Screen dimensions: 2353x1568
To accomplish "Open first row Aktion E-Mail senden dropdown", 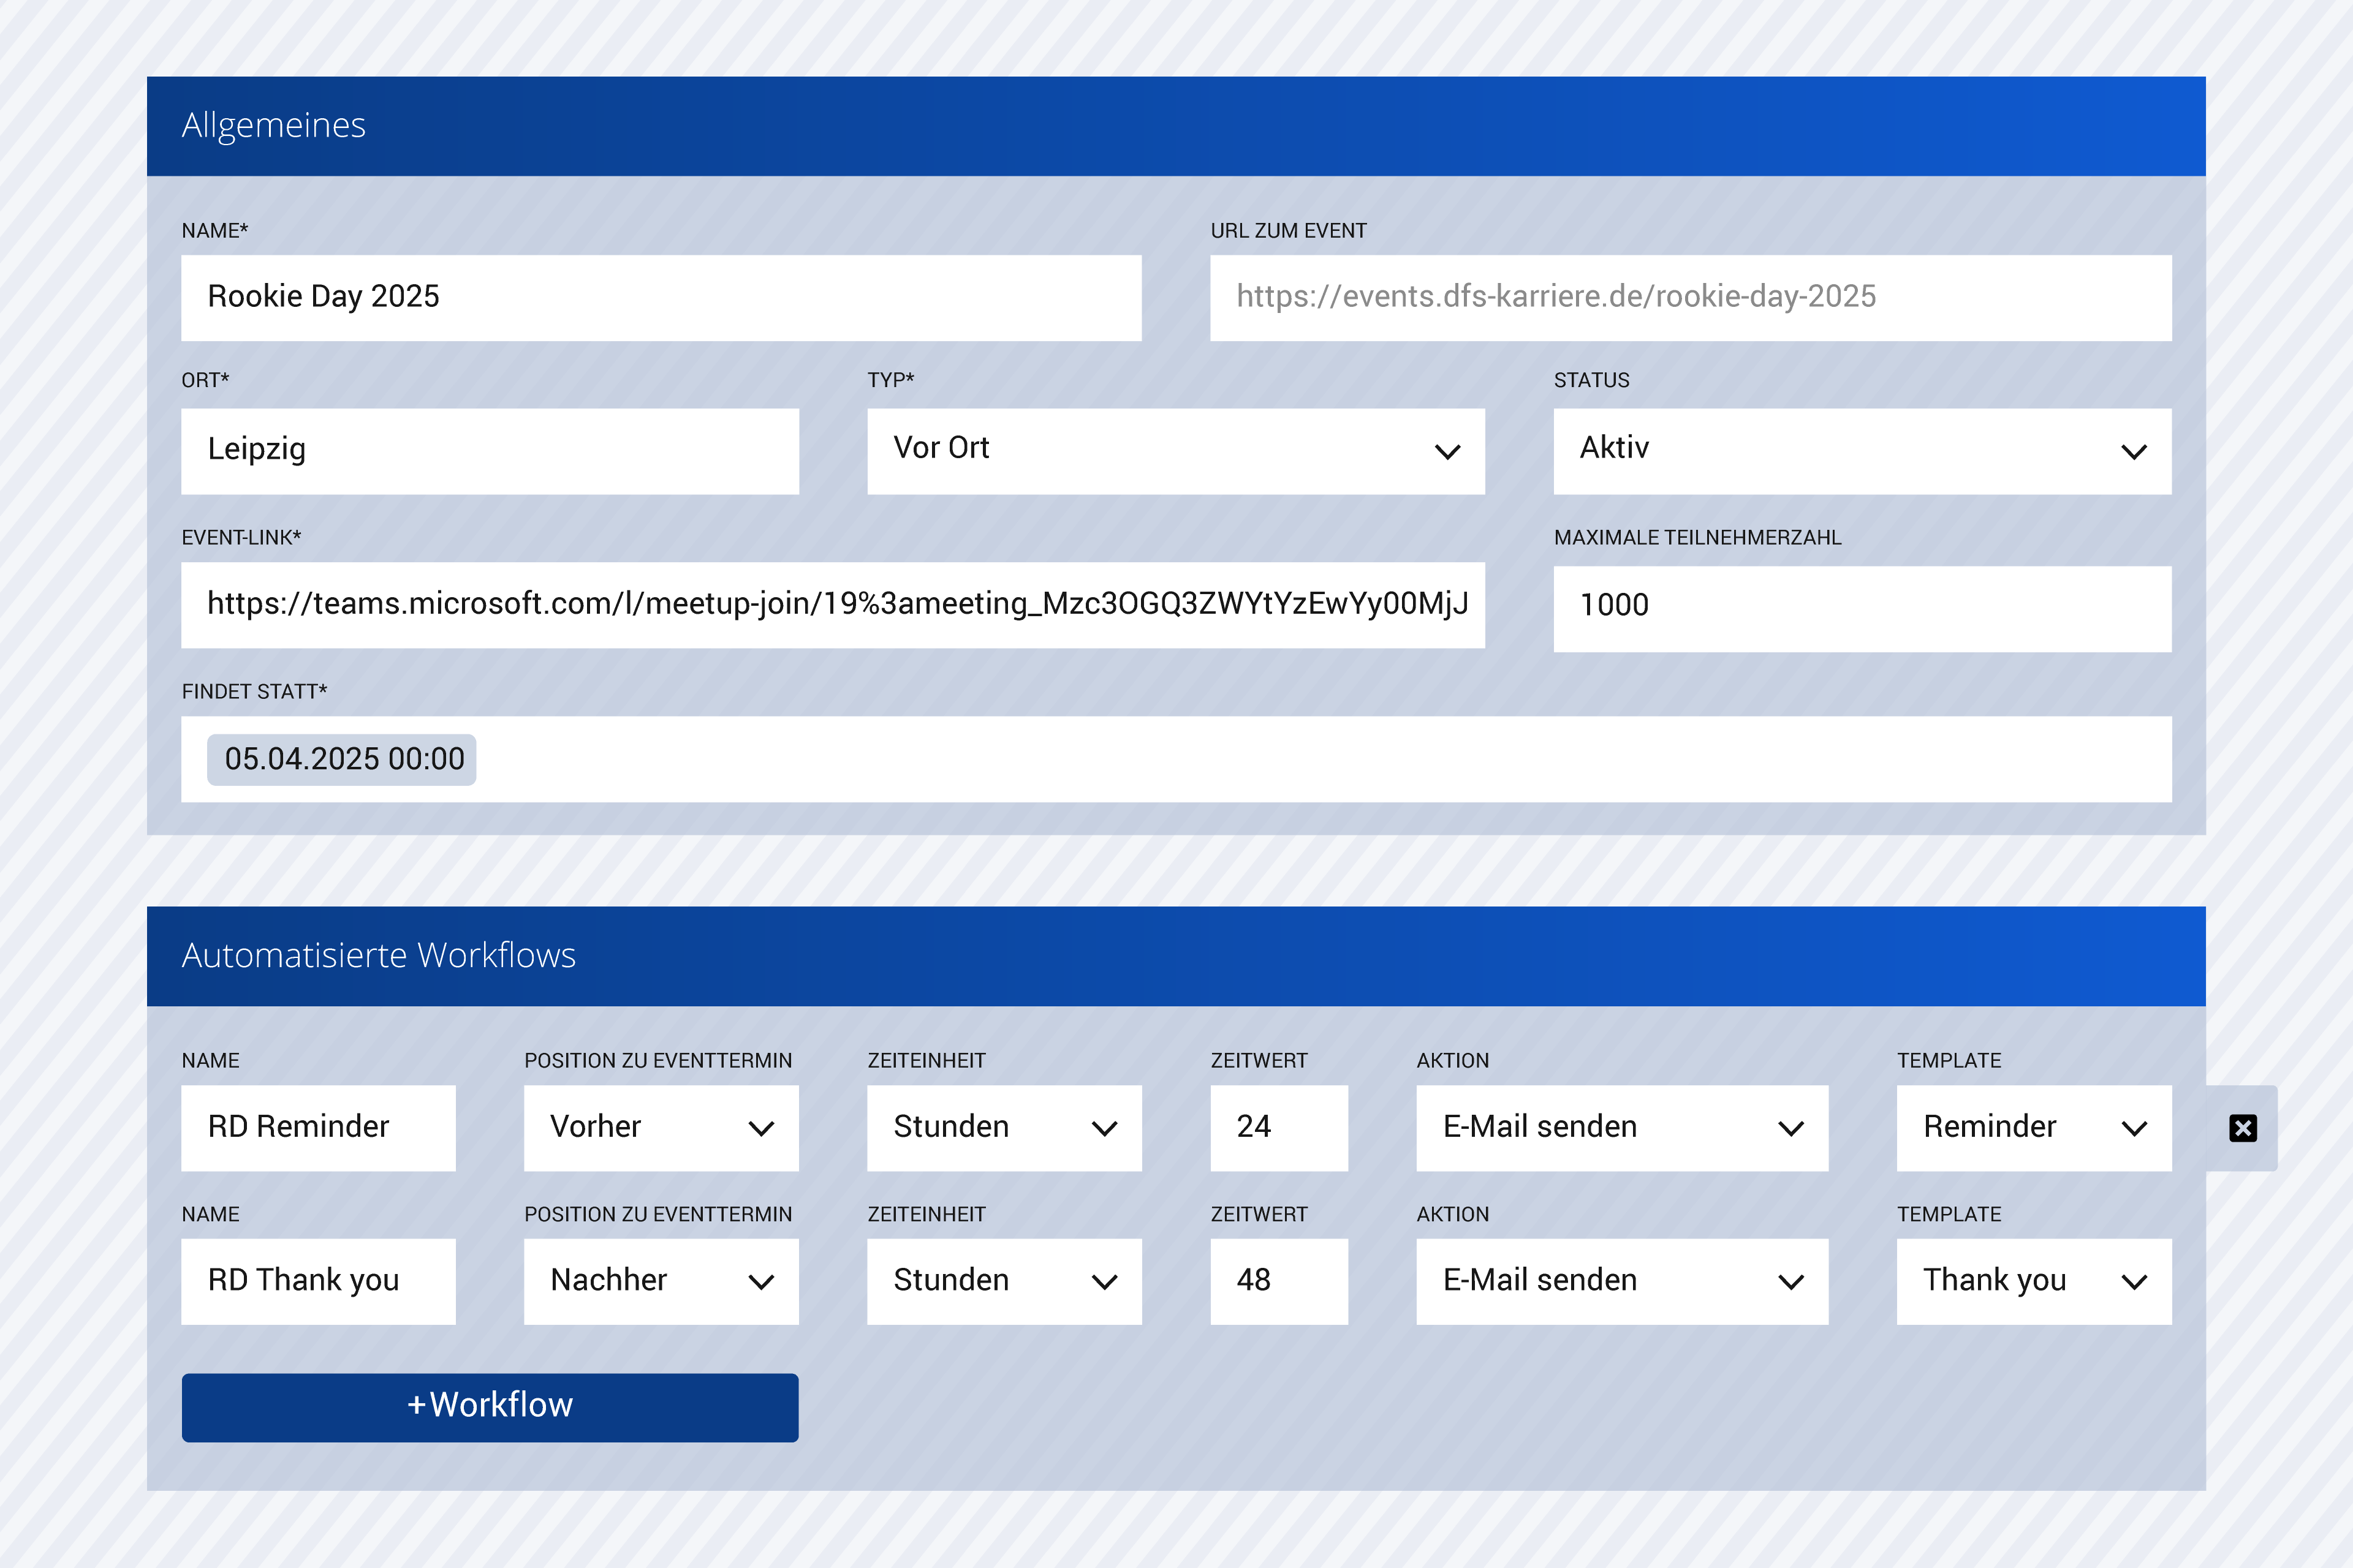I will pyautogui.click(x=1621, y=1128).
